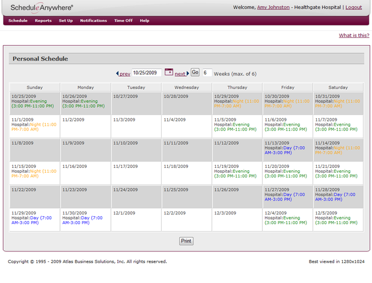Screen dimensions: 372x283
Task: Open the calendar date picker icon
Action: coord(168,72)
